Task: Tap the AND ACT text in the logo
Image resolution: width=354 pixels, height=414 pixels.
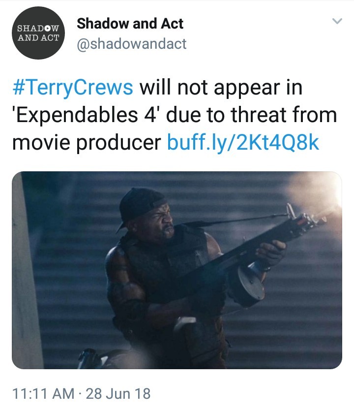Action: point(38,37)
